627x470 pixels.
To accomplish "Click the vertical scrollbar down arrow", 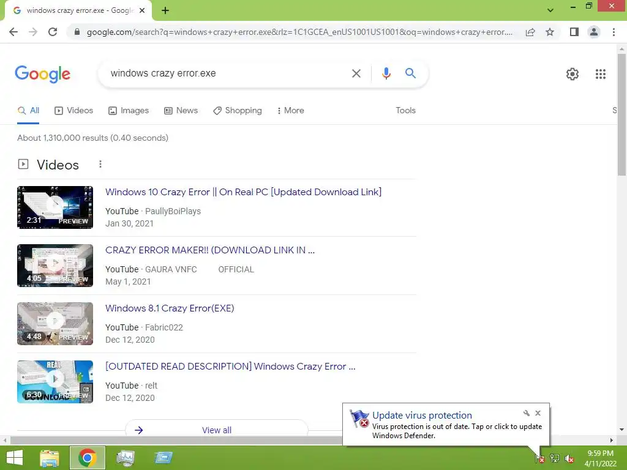I will 621,430.
